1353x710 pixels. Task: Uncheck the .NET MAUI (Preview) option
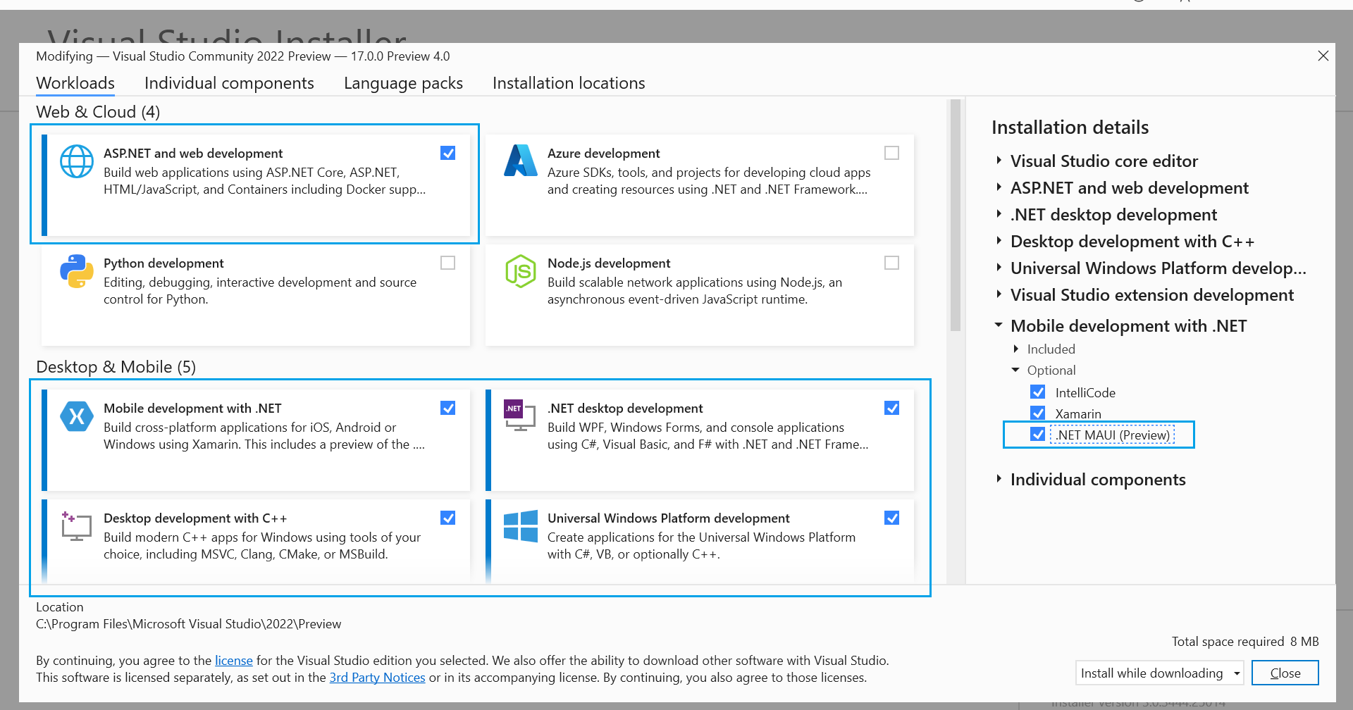[x=1037, y=435]
